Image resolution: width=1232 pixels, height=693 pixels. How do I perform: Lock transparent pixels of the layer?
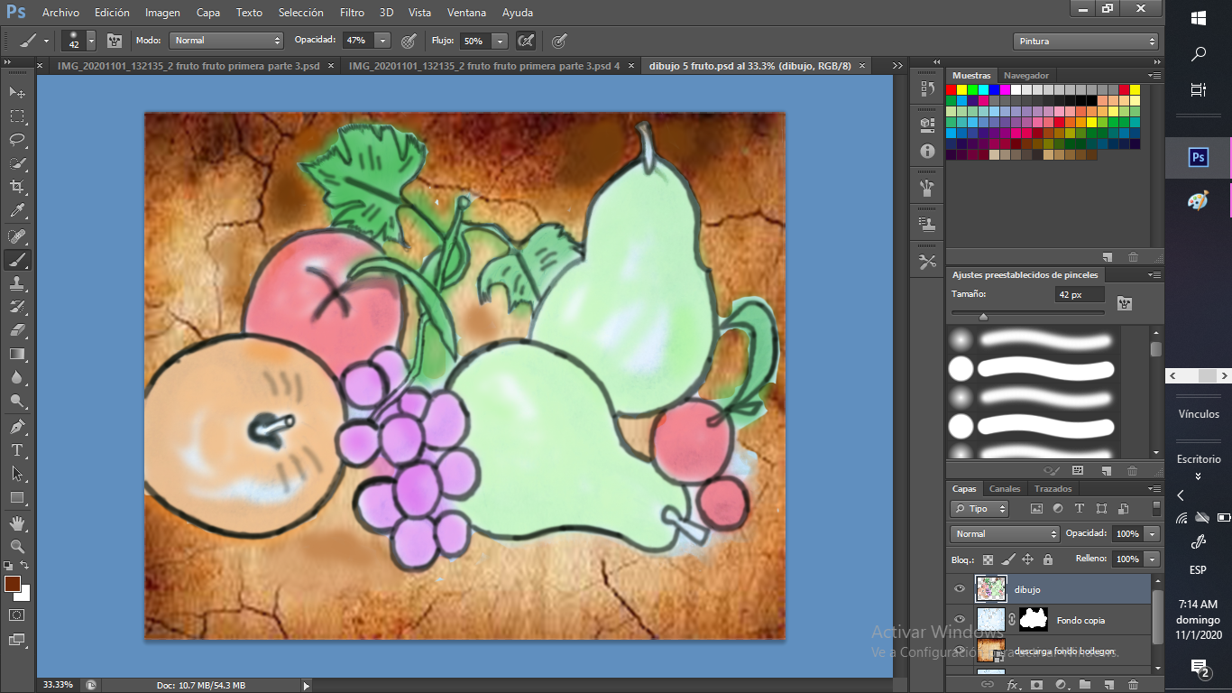coord(988,559)
